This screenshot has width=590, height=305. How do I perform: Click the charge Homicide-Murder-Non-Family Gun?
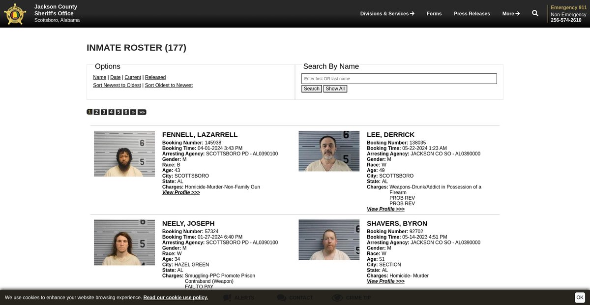click(x=222, y=187)
